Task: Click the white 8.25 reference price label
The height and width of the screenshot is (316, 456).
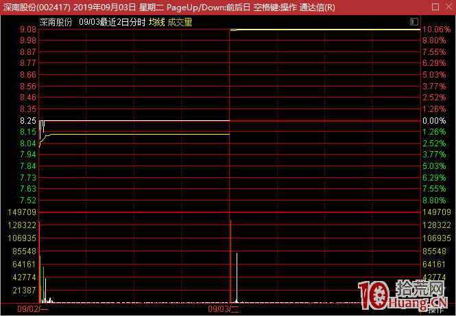Action: point(28,121)
